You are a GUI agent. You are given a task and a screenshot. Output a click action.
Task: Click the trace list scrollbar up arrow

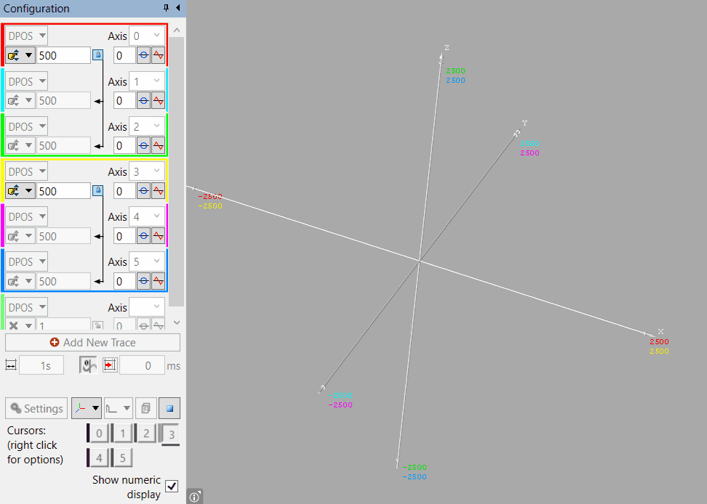tap(177, 31)
